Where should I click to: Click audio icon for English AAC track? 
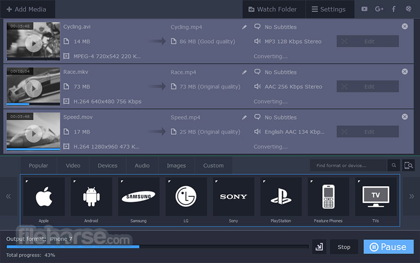257,132
